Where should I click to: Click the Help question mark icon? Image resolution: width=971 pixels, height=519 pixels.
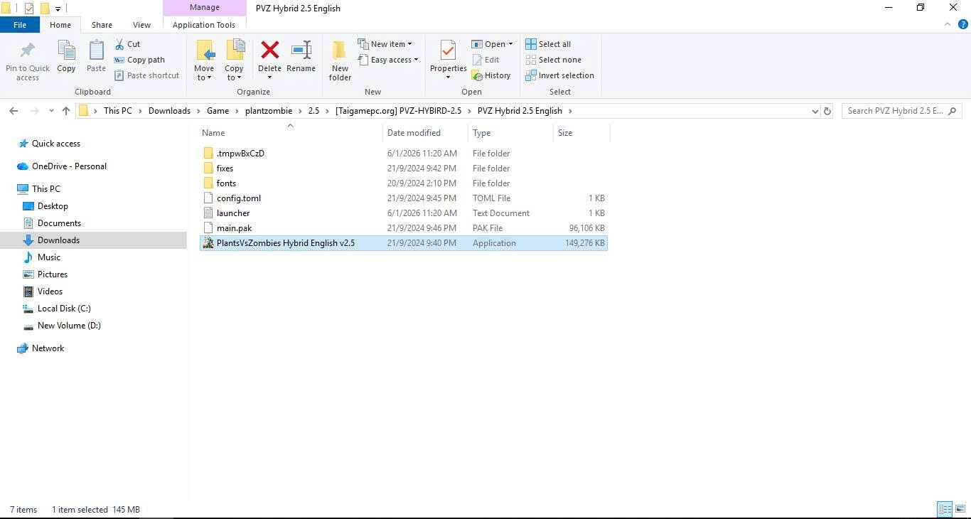[x=963, y=24]
